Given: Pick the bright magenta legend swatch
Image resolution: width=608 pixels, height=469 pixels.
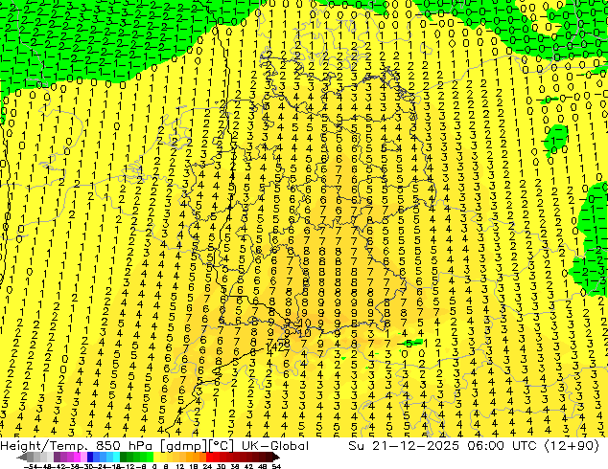Looking at the screenshot, I should point(77,457).
